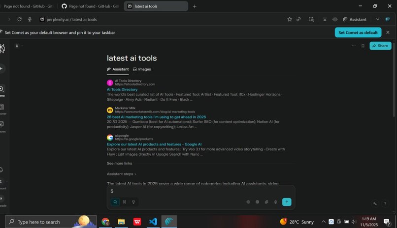Open the AI Tools Directory link
The width and height of the screenshot is (397, 228).
pos(122,89)
